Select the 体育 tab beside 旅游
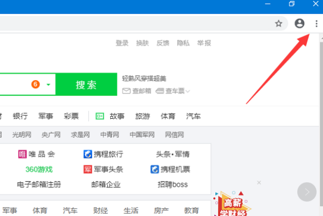This screenshot has height=216, width=323. pyautogui.click(x=168, y=116)
